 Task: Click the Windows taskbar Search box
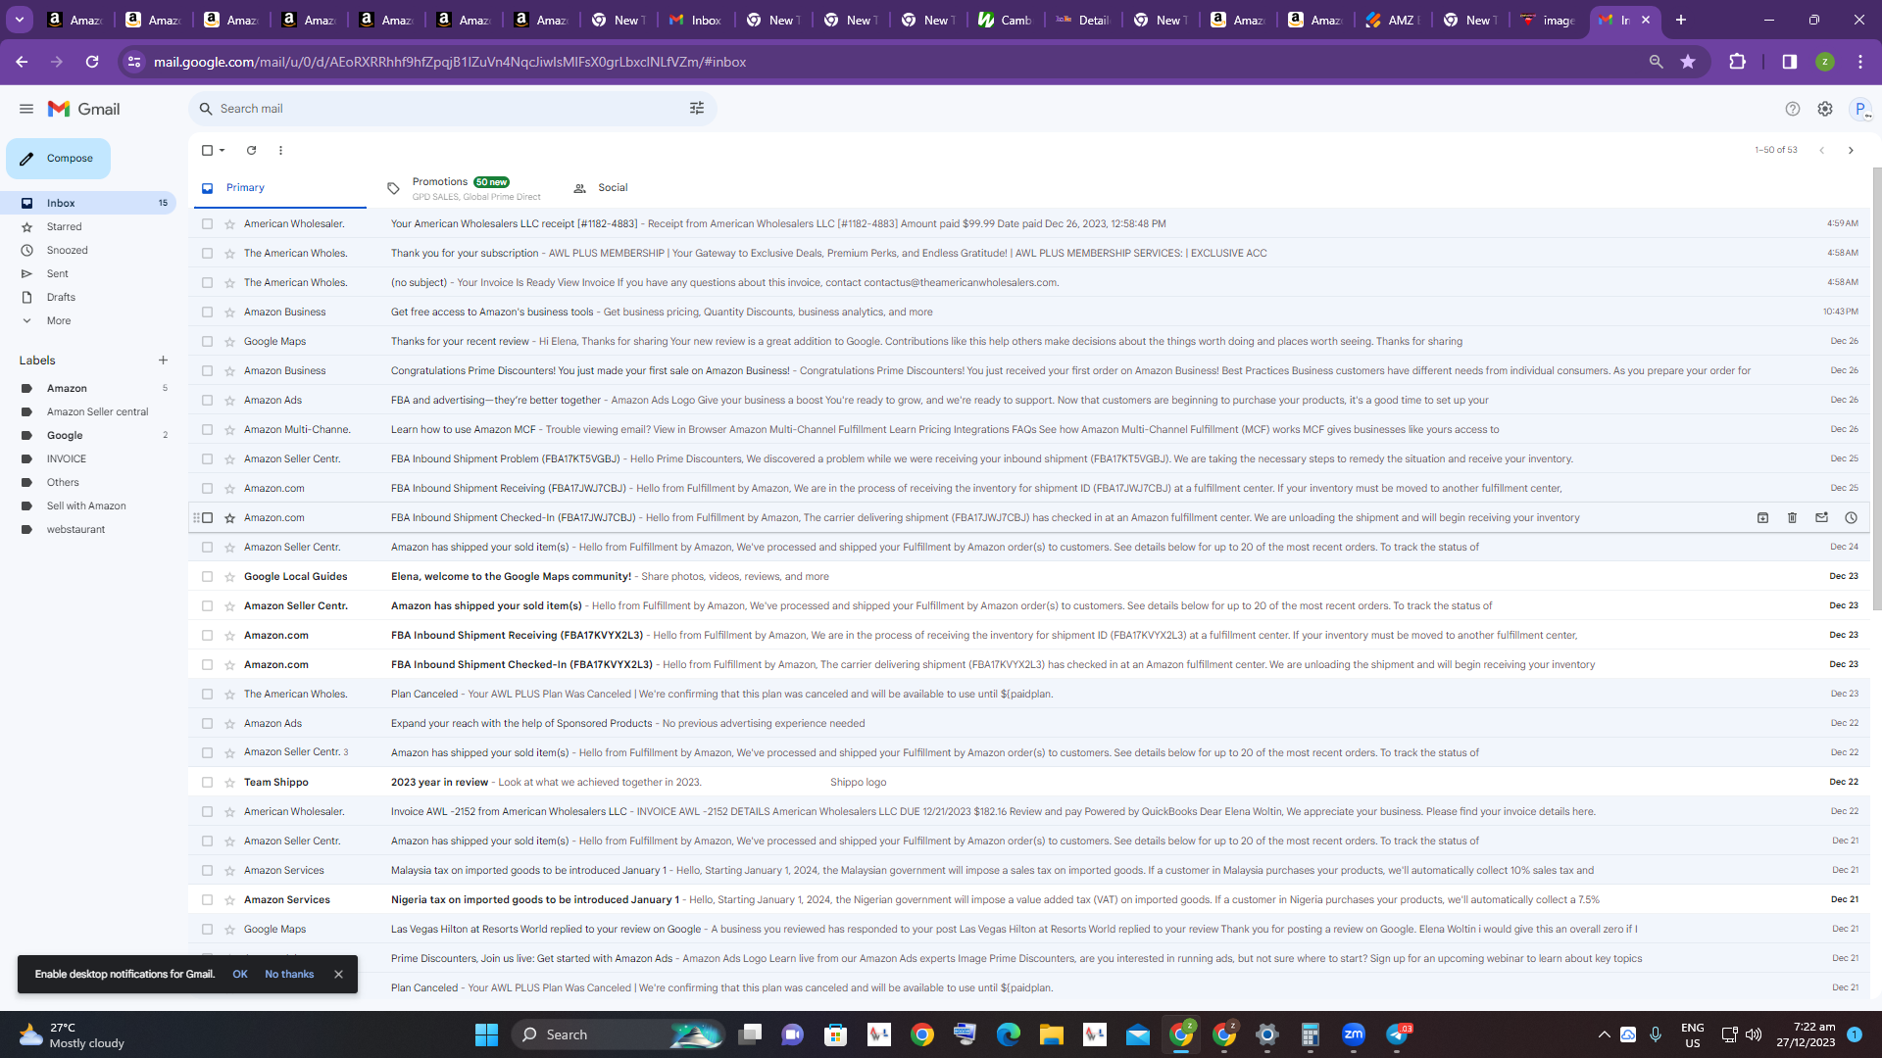coord(618,1034)
